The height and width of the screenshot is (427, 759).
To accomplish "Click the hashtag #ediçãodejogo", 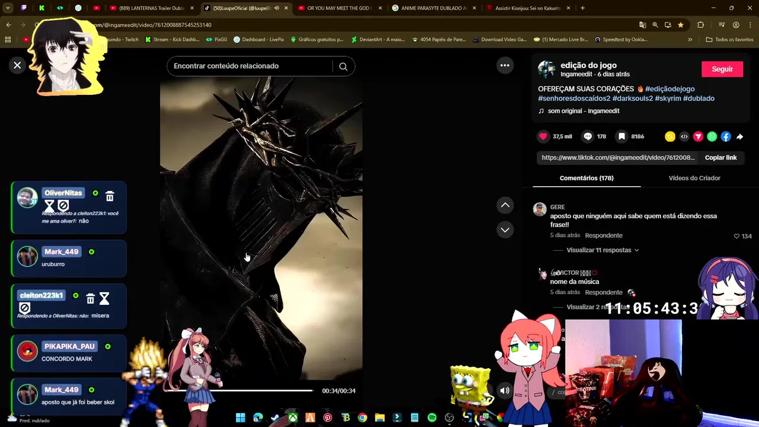I will pos(669,89).
